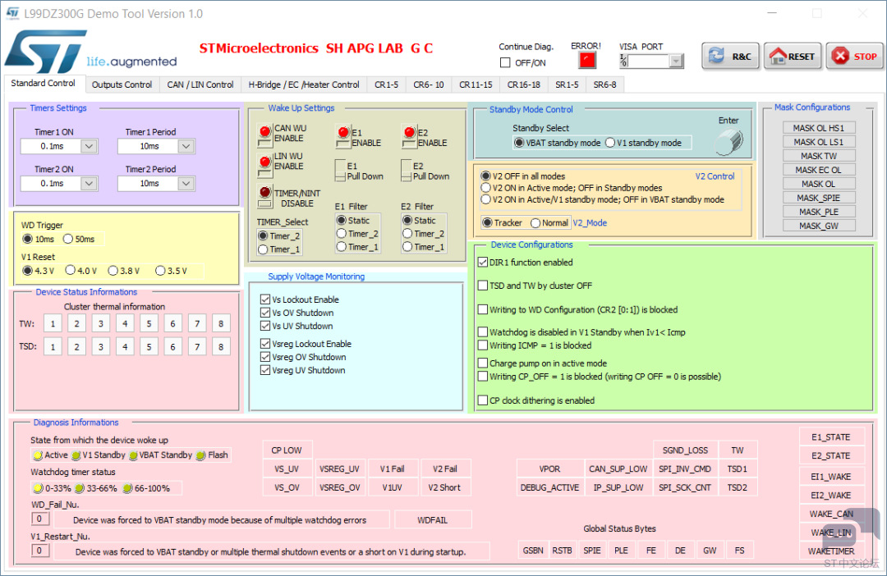Image resolution: width=887 pixels, height=576 pixels.
Task: Check TSD and TW by cluster OFF
Action: (x=483, y=286)
